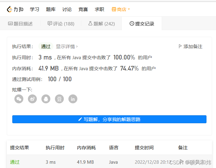Click the 内存消耗 column header
The width and height of the screenshot is (216, 168).
[x=87, y=148]
